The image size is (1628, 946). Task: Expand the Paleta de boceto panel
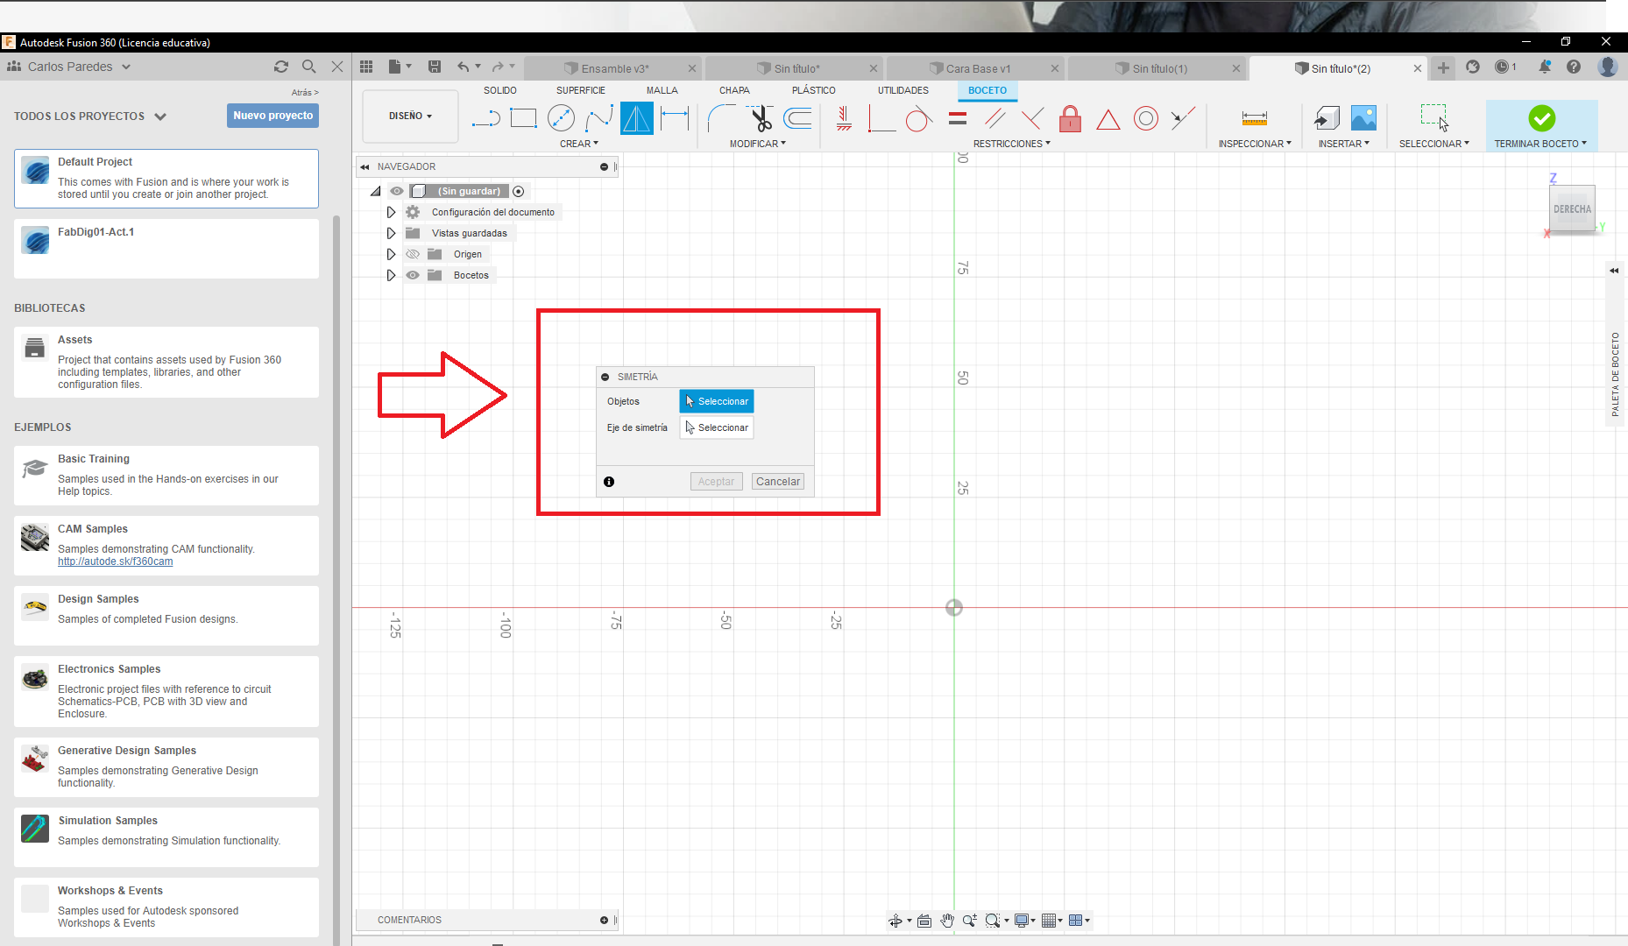coord(1614,271)
